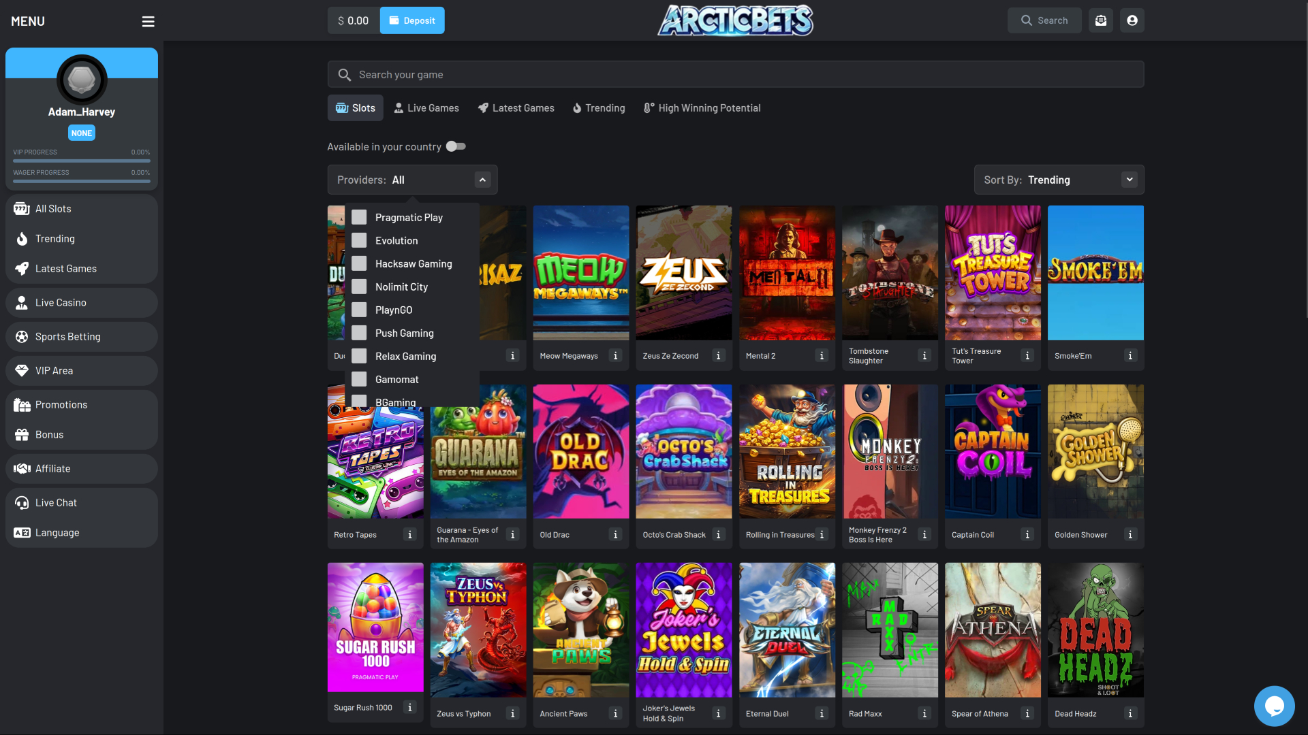Show info for Retro Tapes
This screenshot has width=1308, height=735.
click(409, 535)
